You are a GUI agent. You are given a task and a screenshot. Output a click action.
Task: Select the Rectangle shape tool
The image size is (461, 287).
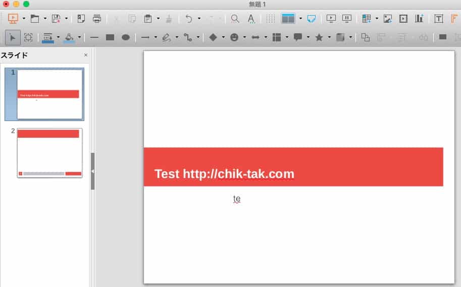tap(110, 37)
